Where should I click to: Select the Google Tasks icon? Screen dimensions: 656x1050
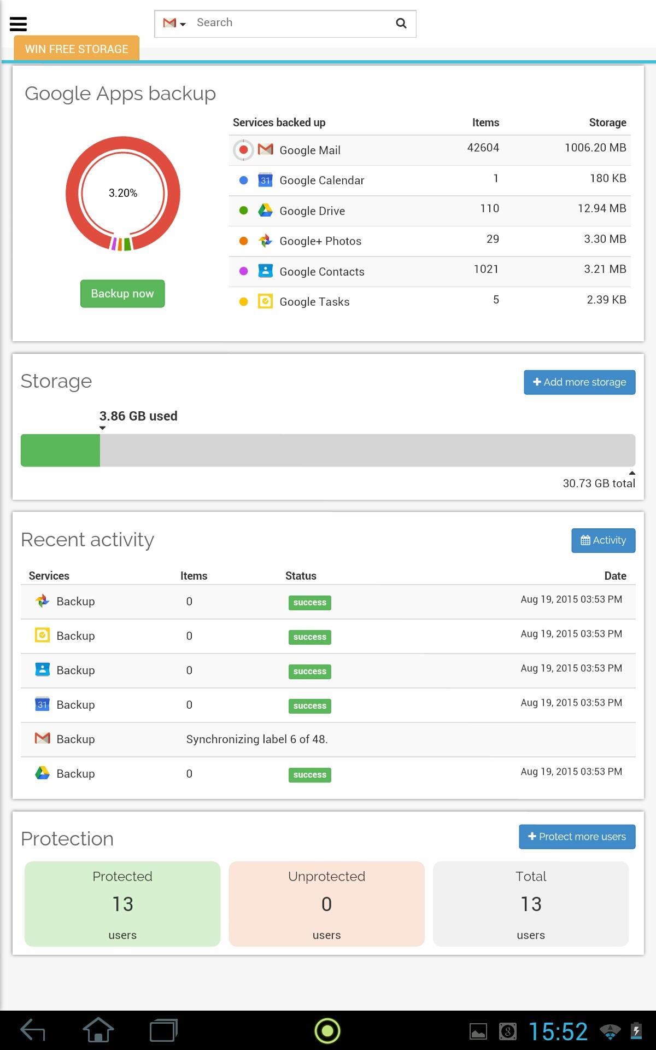265,301
